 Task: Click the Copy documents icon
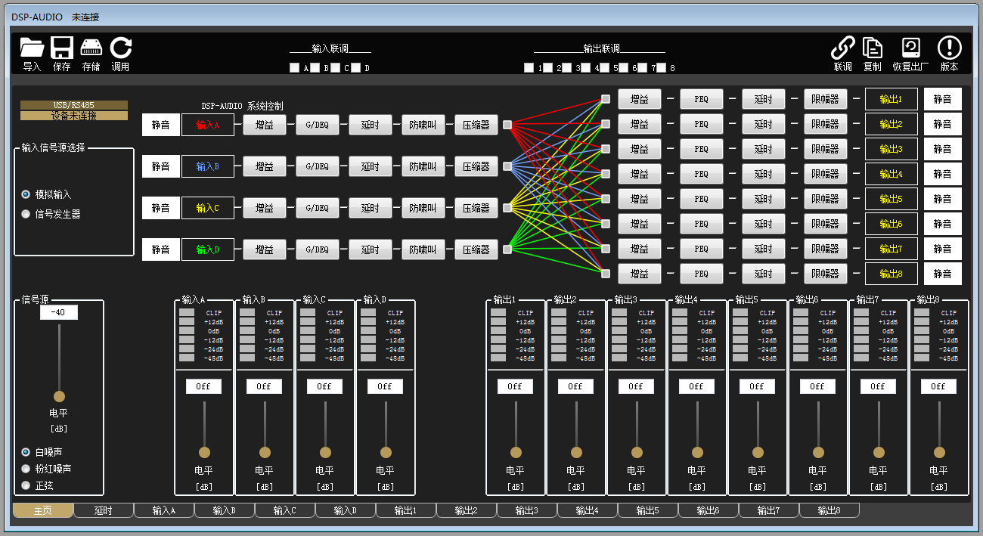pyautogui.click(x=872, y=48)
